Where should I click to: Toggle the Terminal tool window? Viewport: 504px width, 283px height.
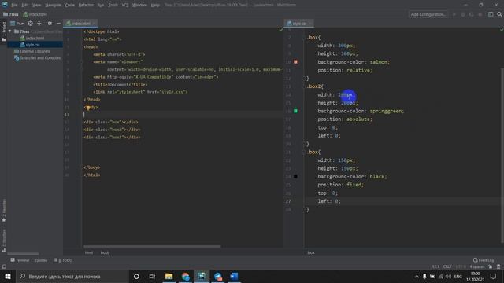[20, 260]
